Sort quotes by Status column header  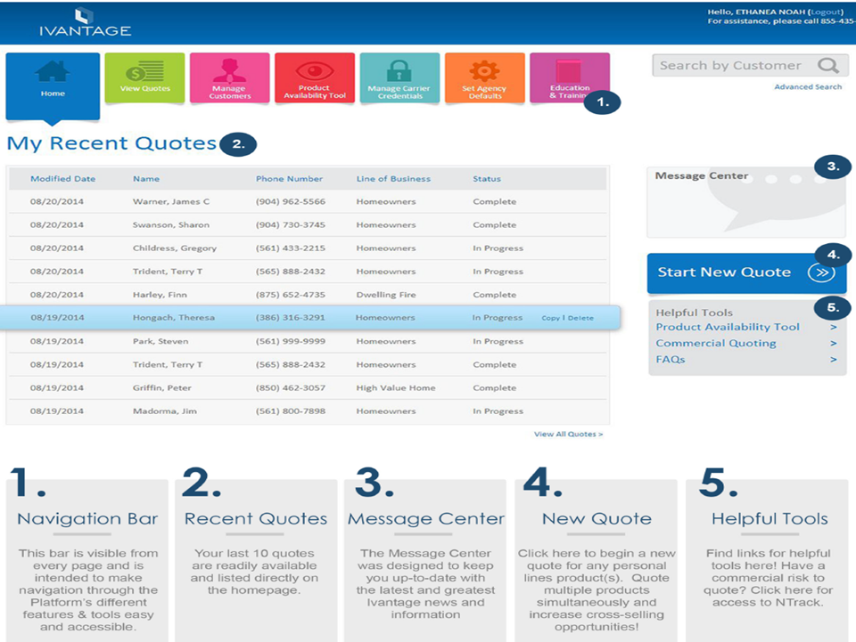point(487,179)
